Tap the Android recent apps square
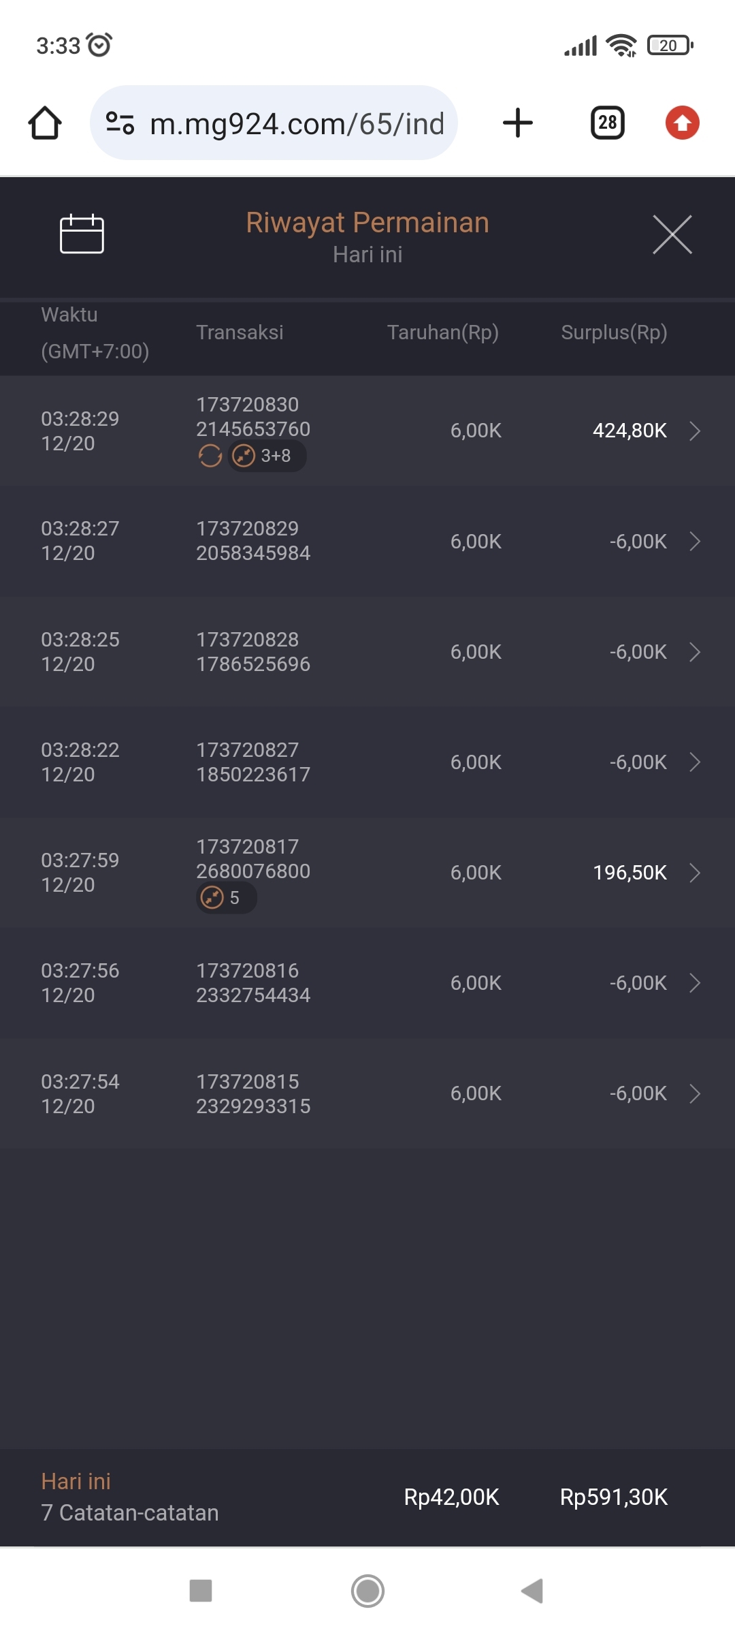The width and height of the screenshot is (735, 1635). [201, 1591]
